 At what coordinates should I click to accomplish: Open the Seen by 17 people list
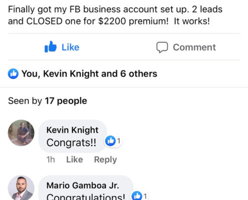(x=48, y=101)
